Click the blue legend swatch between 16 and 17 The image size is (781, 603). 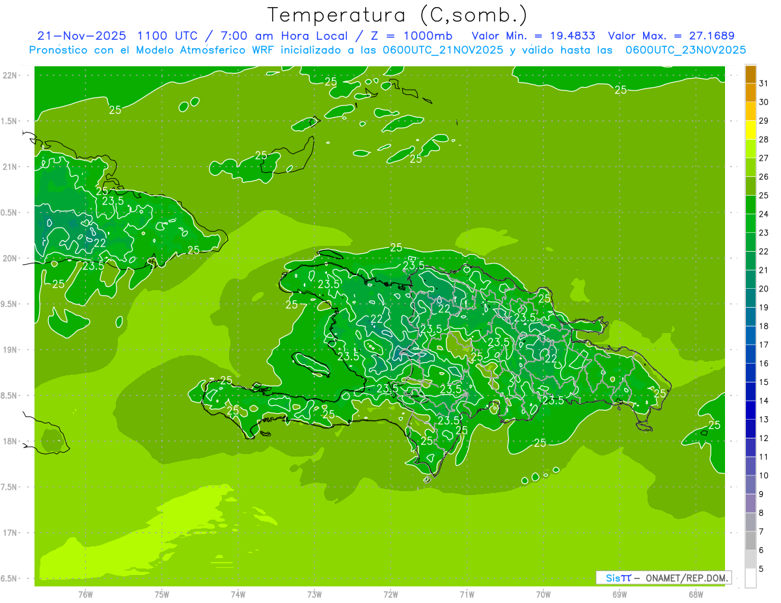point(750,354)
